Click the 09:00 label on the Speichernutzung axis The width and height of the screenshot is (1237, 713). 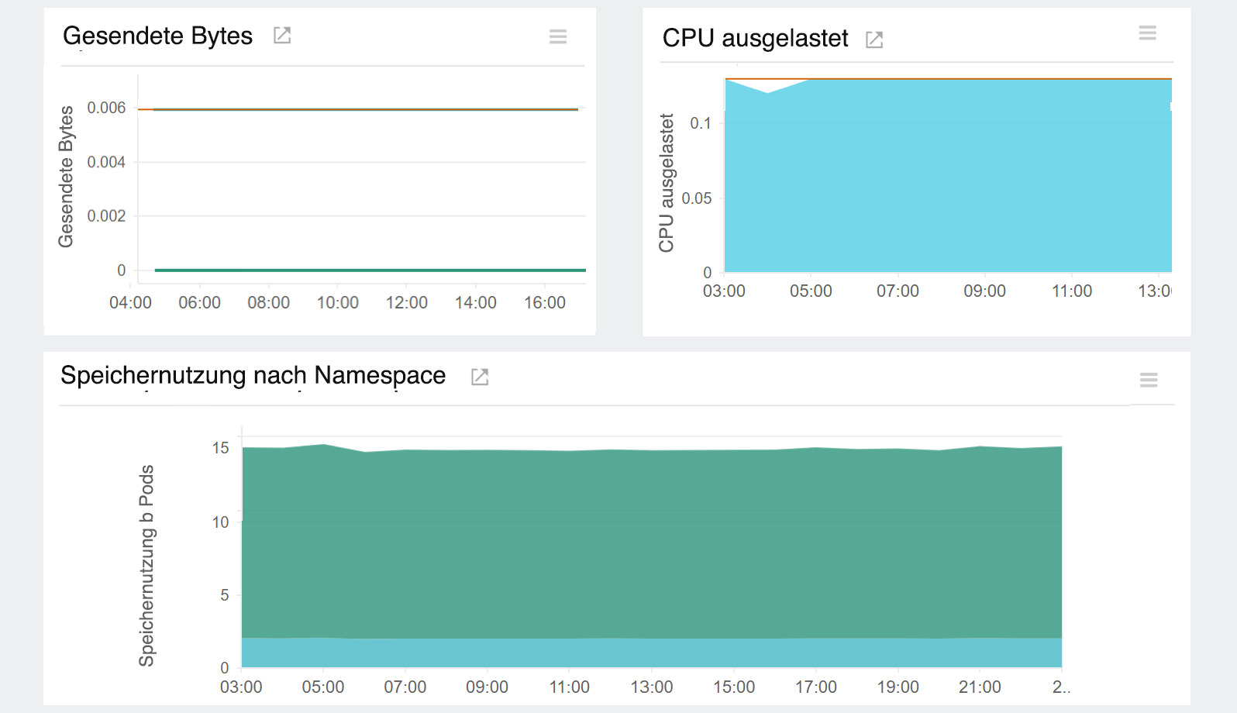click(487, 687)
